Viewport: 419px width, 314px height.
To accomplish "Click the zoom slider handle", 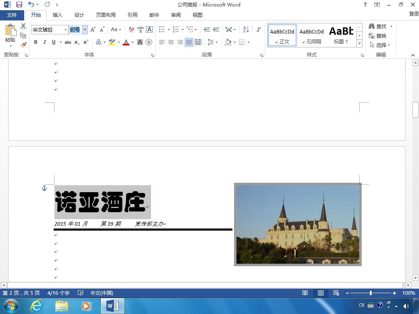I will 371,293.
